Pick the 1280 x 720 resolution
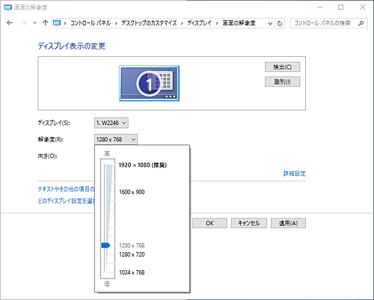374x300 pixels. [132, 254]
